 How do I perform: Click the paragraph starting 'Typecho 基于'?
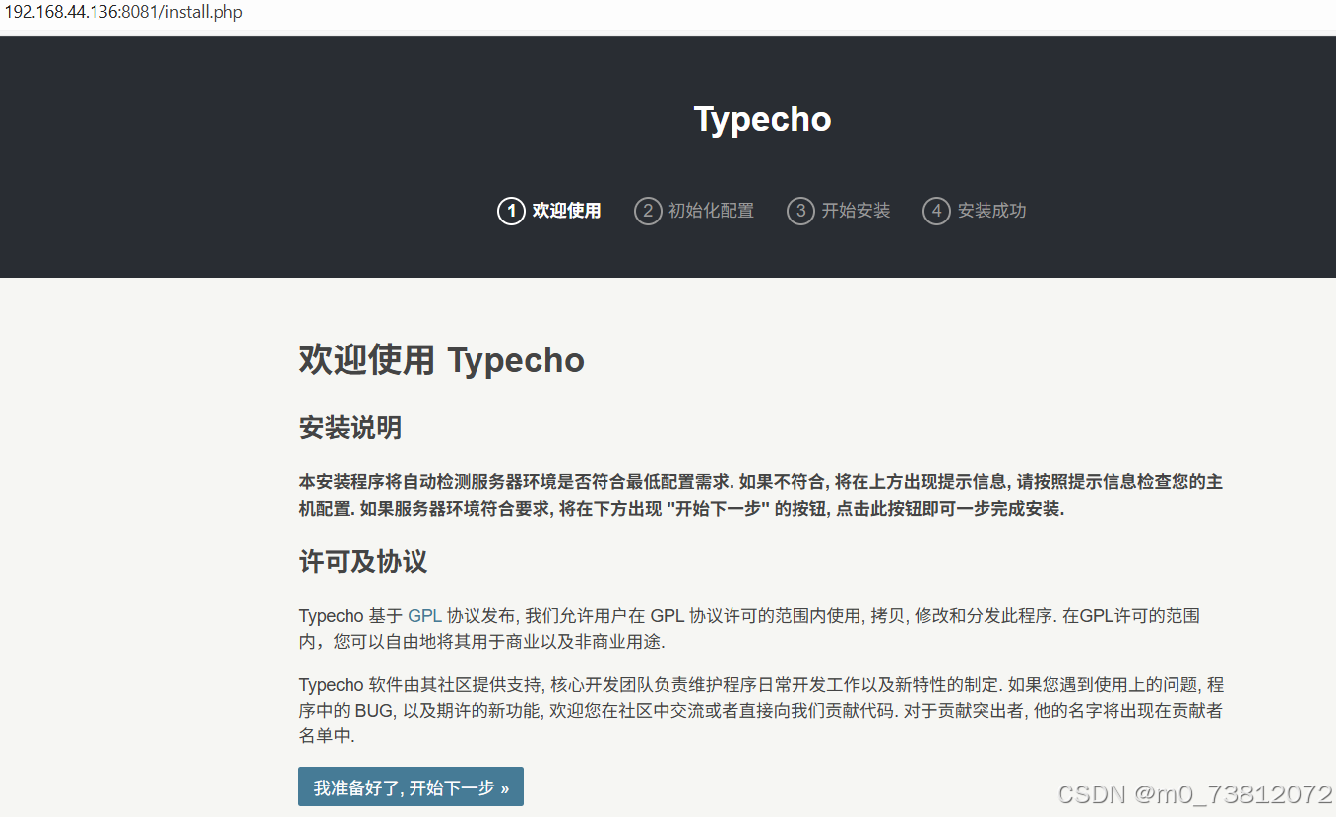click(750, 629)
